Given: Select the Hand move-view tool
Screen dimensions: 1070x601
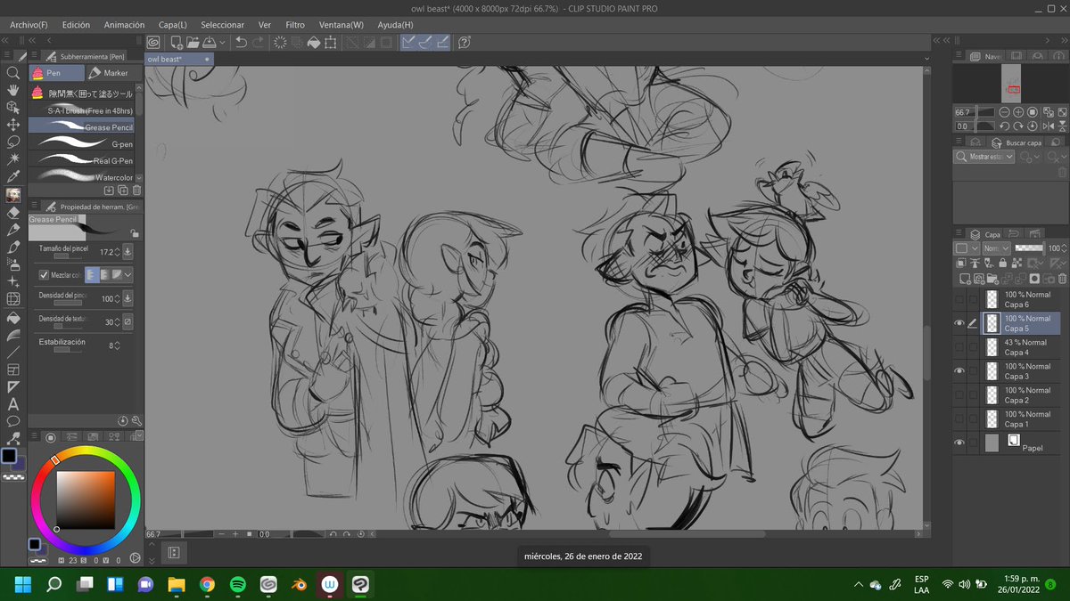Looking at the screenshot, I should click(12, 90).
